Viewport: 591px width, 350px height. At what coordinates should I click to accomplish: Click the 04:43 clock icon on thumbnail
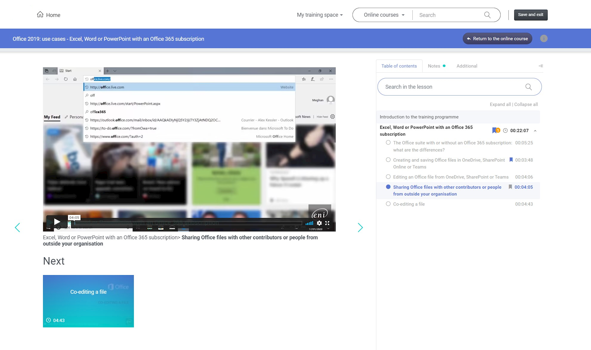(x=48, y=320)
